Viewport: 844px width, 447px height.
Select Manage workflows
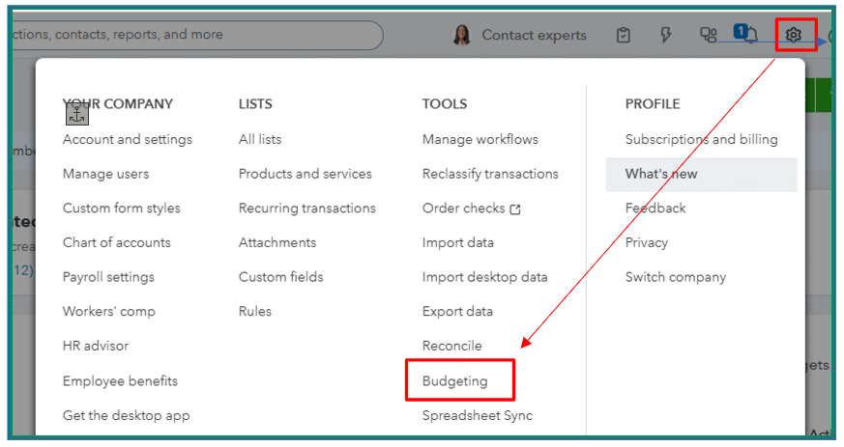pyautogui.click(x=480, y=140)
